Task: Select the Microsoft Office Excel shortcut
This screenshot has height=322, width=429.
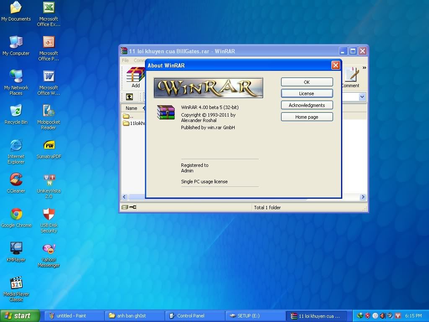Action: [49, 14]
